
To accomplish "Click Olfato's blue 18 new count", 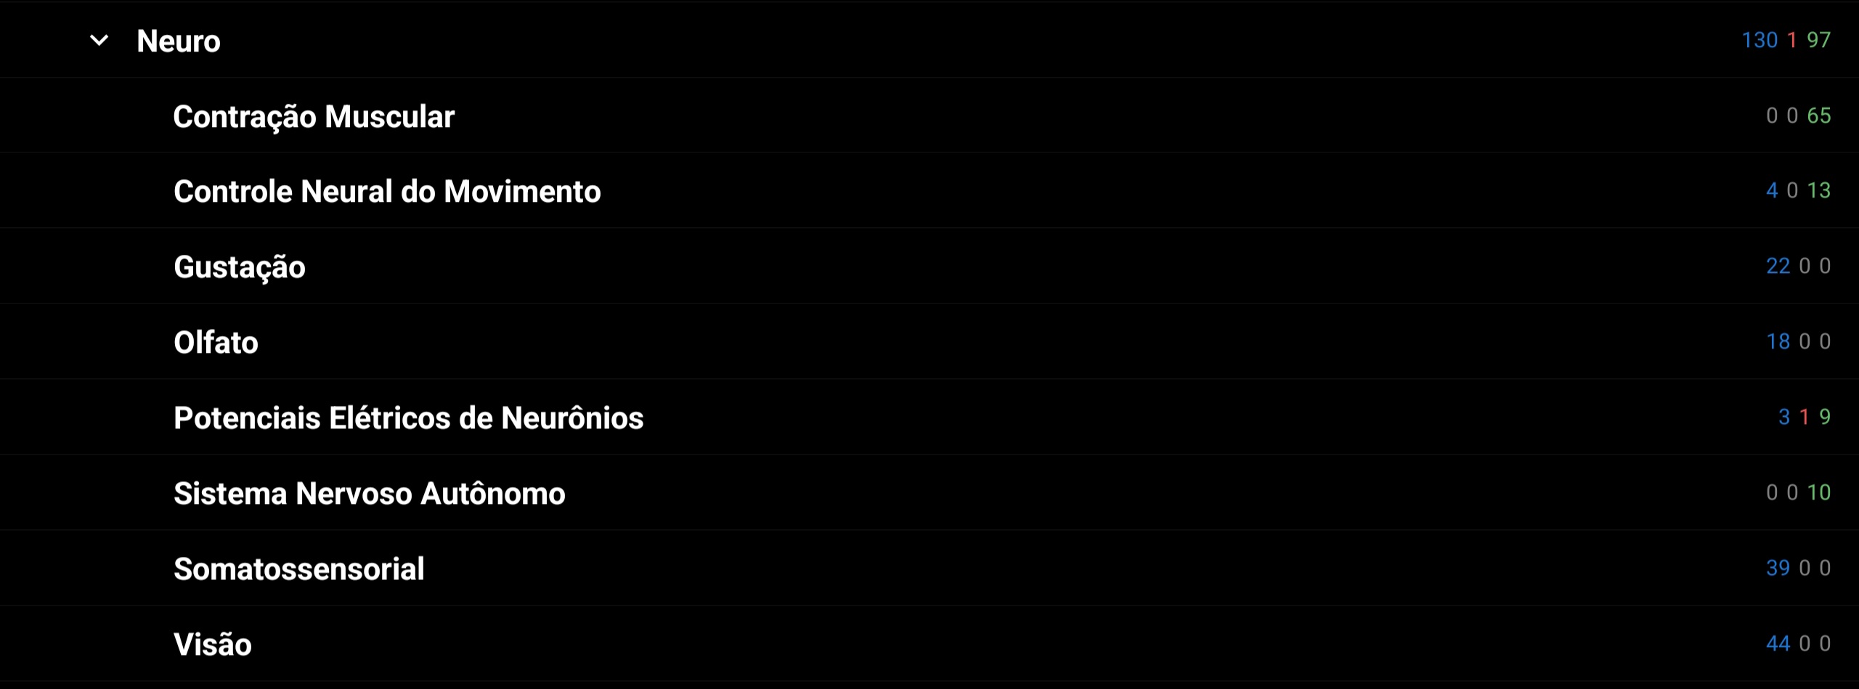I will tap(1778, 341).
